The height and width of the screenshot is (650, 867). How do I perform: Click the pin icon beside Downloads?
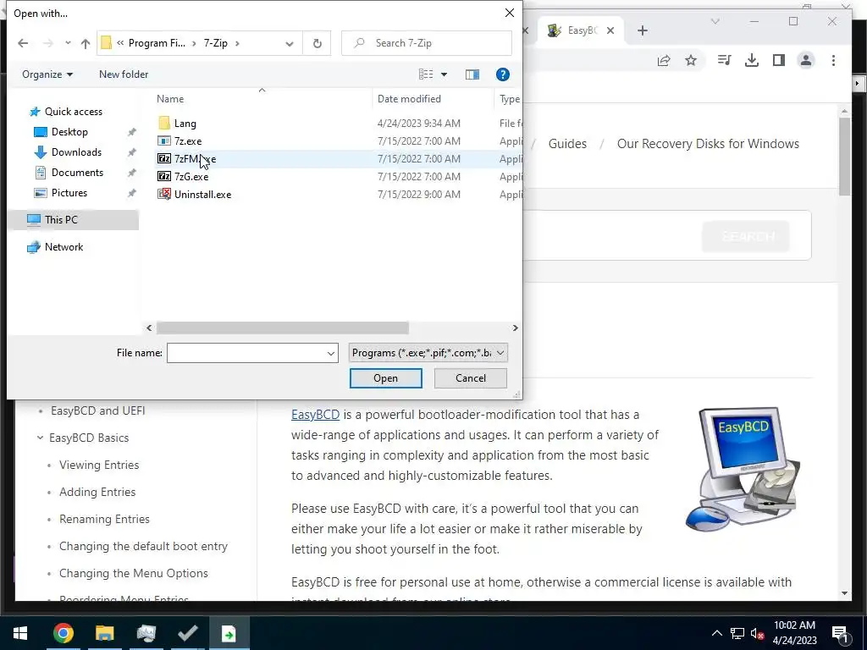pyautogui.click(x=131, y=152)
